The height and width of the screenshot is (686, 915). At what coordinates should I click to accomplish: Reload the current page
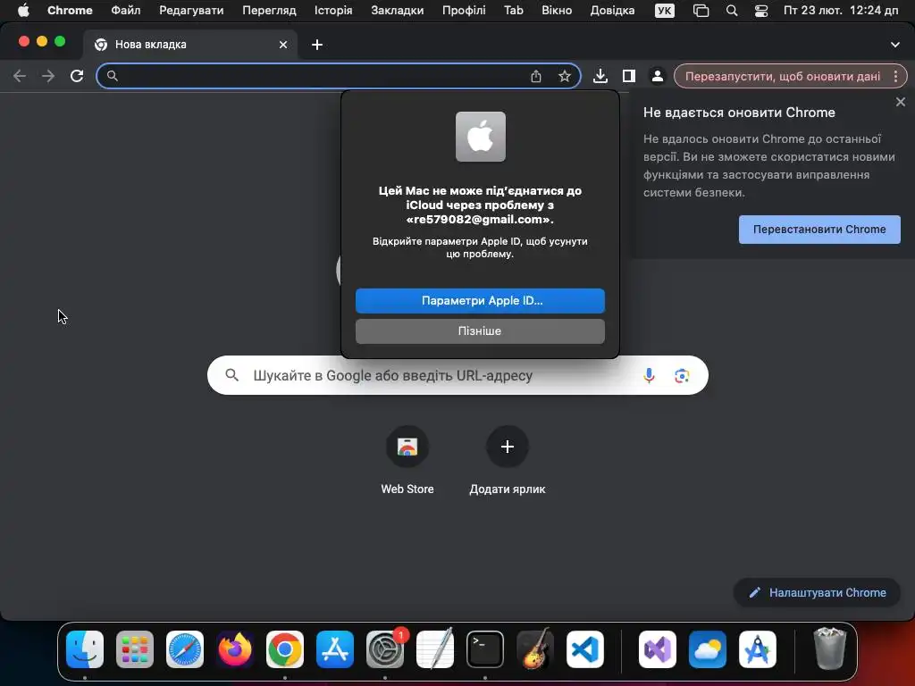[x=77, y=76]
